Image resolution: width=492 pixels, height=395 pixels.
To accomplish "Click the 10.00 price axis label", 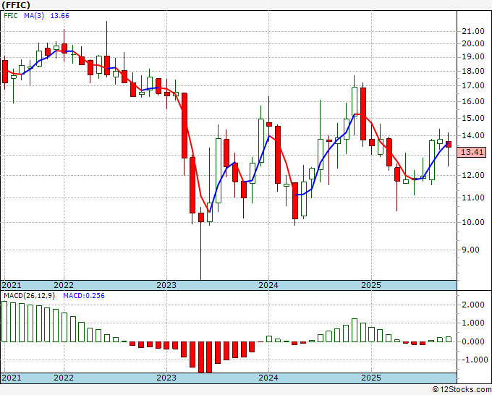I will tap(473, 222).
